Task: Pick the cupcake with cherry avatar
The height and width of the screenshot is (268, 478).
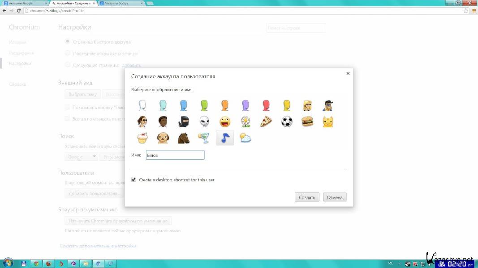Action: click(142, 138)
